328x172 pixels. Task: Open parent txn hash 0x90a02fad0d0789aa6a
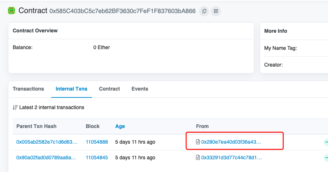(x=47, y=157)
